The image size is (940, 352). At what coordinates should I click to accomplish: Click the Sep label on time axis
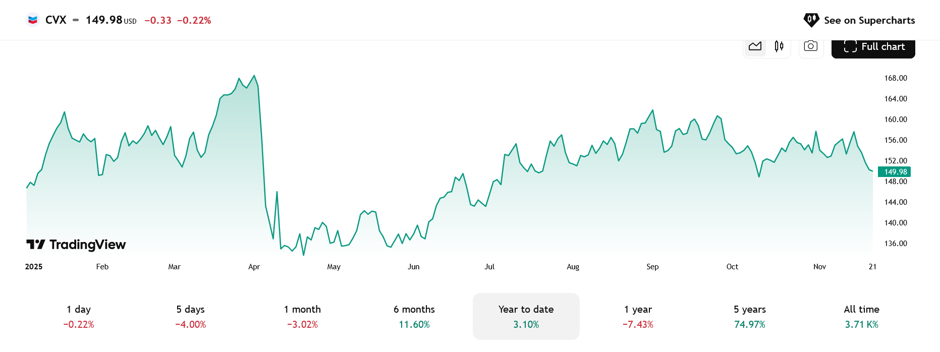click(x=652, y=267)
